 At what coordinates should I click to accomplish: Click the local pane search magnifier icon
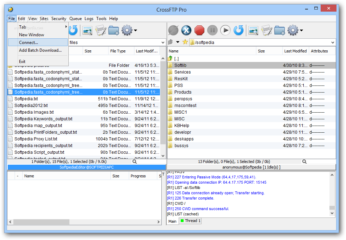[134, 162]
